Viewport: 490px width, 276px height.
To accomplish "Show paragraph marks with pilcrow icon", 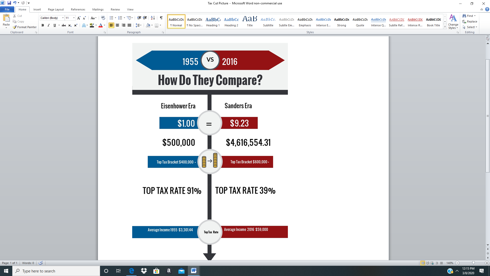I will (161, 18).
